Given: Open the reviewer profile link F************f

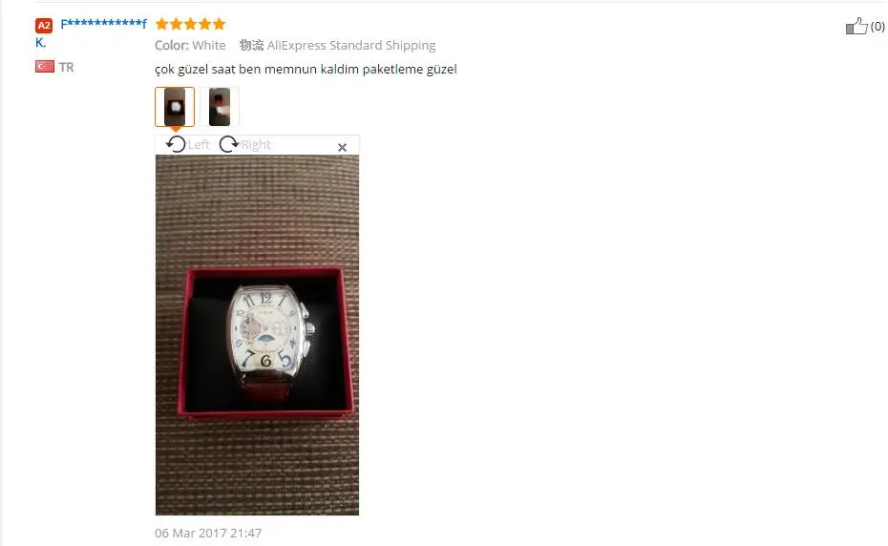Looking at the screenshot, I should [104, 25].
